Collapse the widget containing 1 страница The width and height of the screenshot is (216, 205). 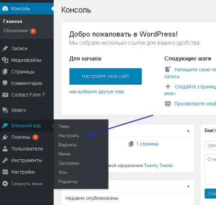pos(188,131)
